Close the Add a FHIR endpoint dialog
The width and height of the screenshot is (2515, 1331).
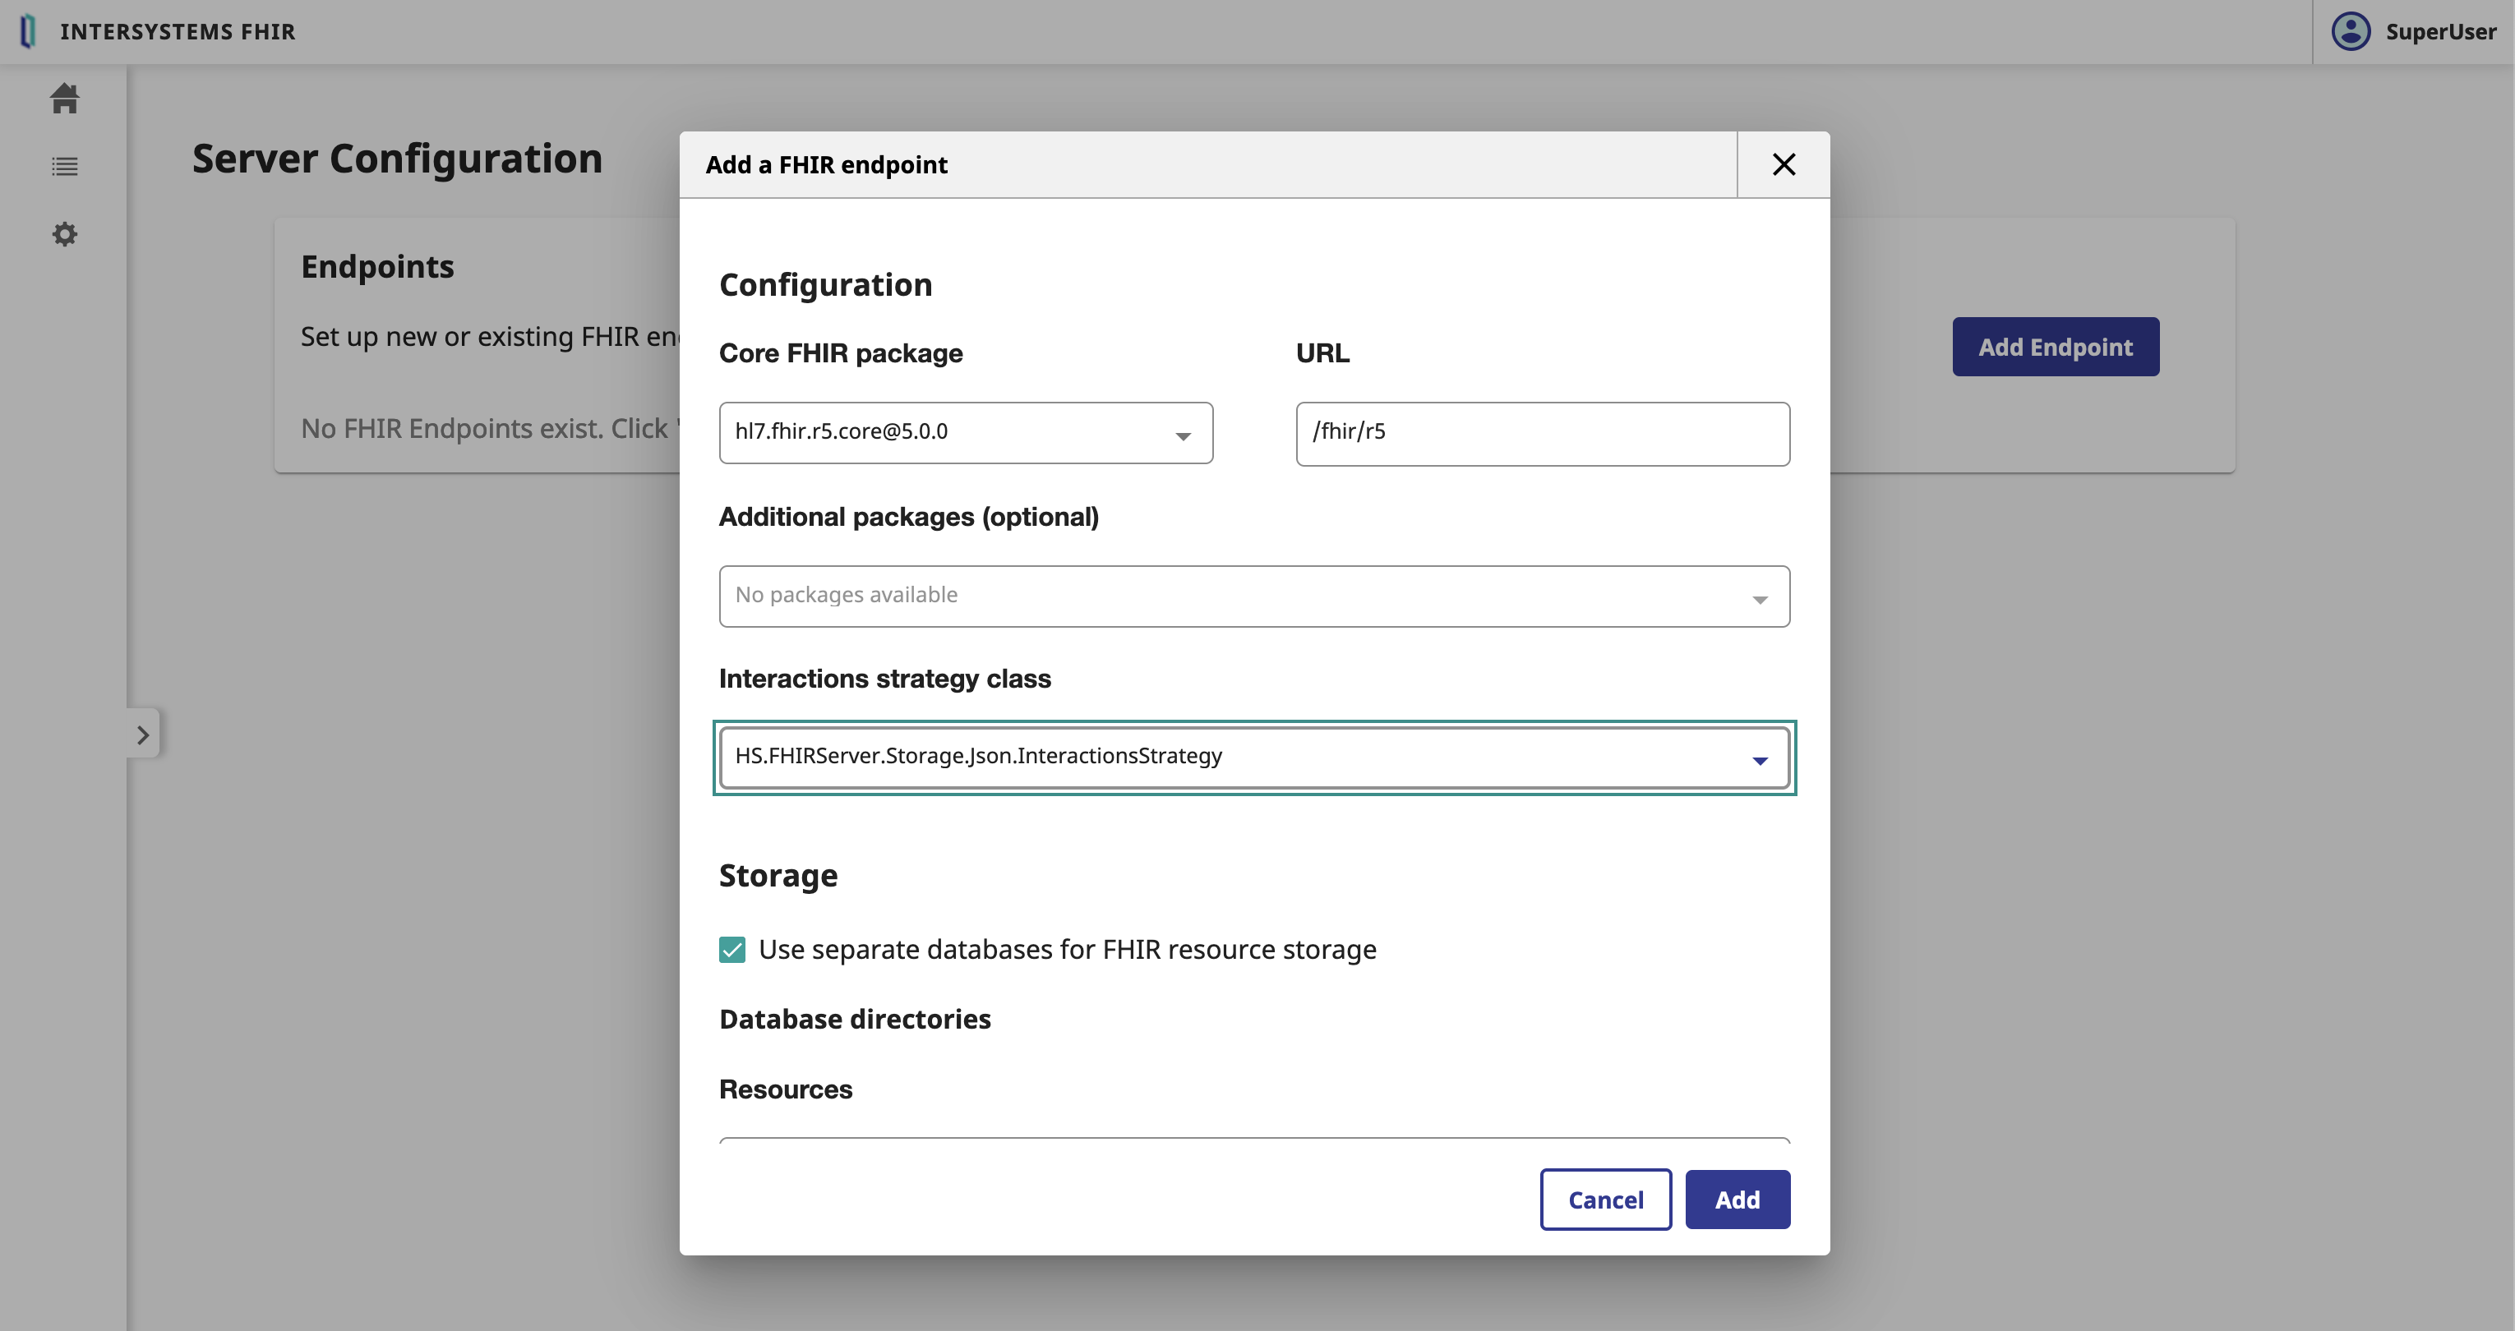(1784, 165)
